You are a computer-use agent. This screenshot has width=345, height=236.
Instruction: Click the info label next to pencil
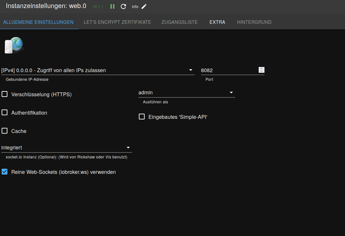pos(135,7)
